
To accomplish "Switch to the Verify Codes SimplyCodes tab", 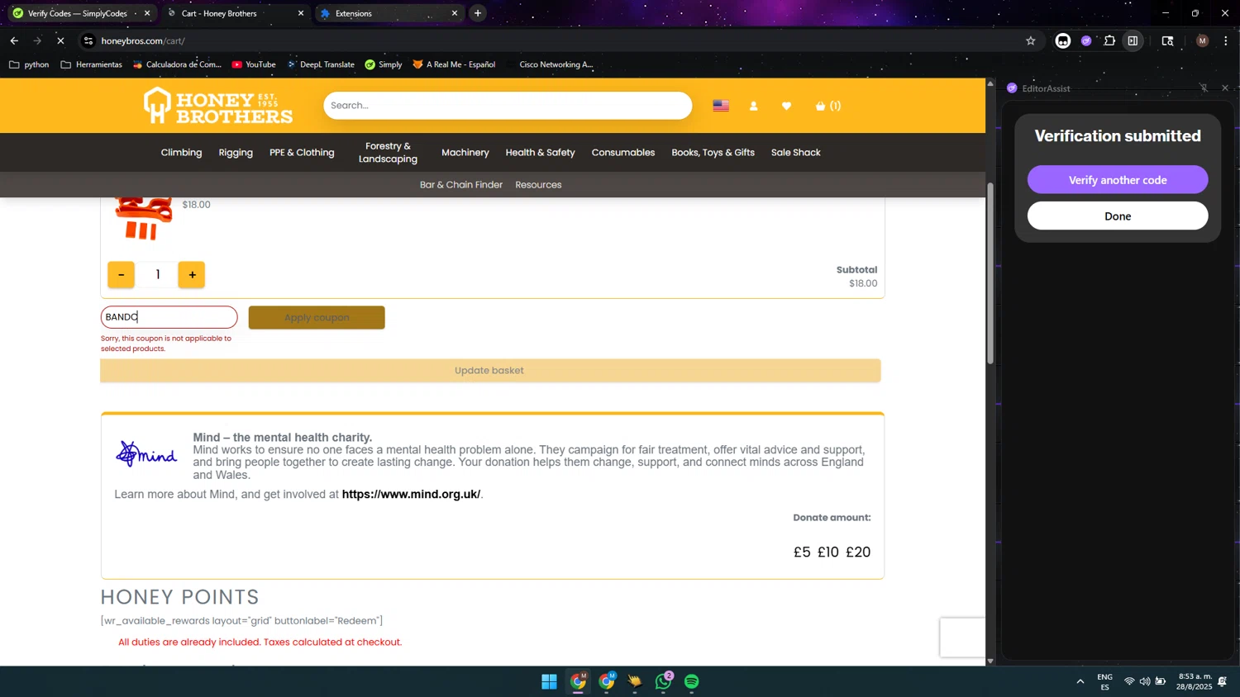I will click(76, 13).
